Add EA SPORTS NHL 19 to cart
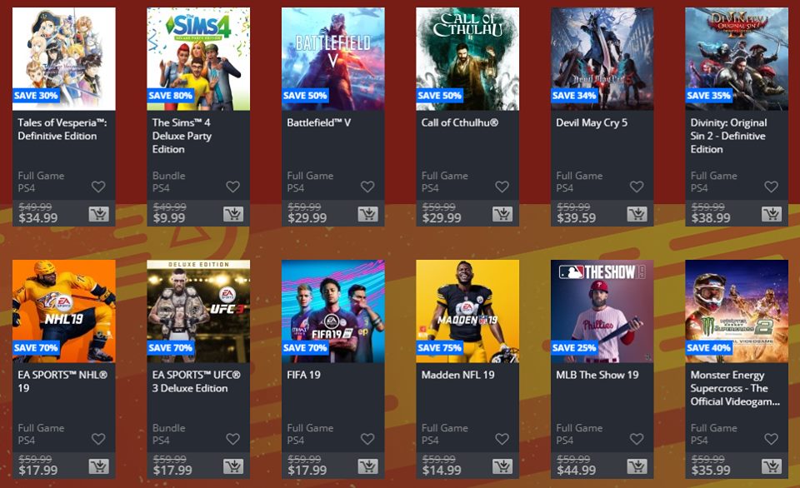The height and width of the screenshot is (488, 800). click(98, 466)
